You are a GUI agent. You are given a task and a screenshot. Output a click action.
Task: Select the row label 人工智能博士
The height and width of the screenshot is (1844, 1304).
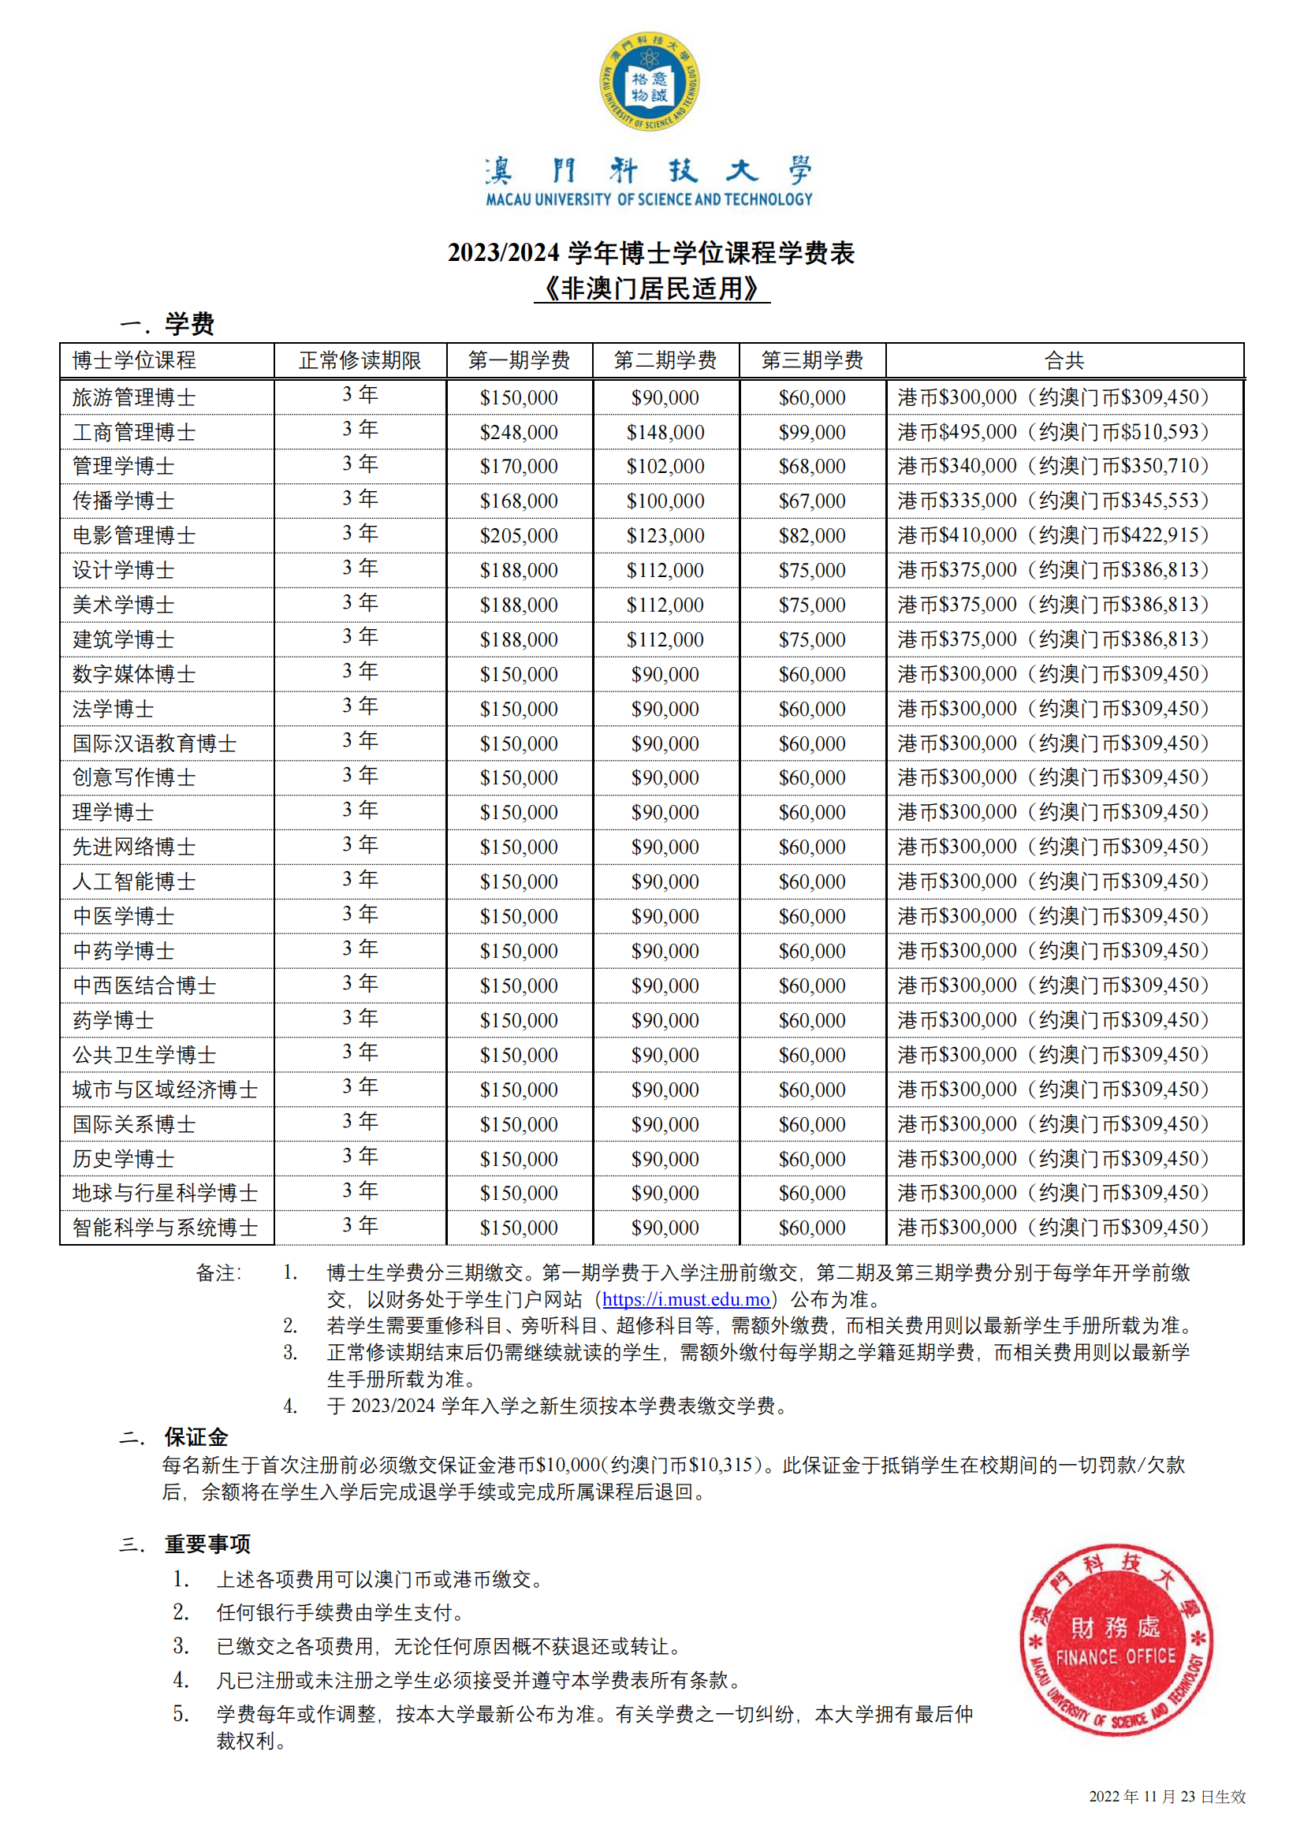click(x=134, y=882)
